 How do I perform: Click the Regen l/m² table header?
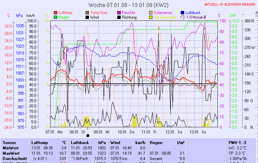[x=167, y=142]
